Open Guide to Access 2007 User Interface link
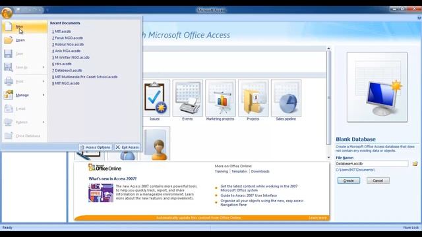Image resolution: width=422 pixels, height=237 pixels. click(x=249, y=196)
